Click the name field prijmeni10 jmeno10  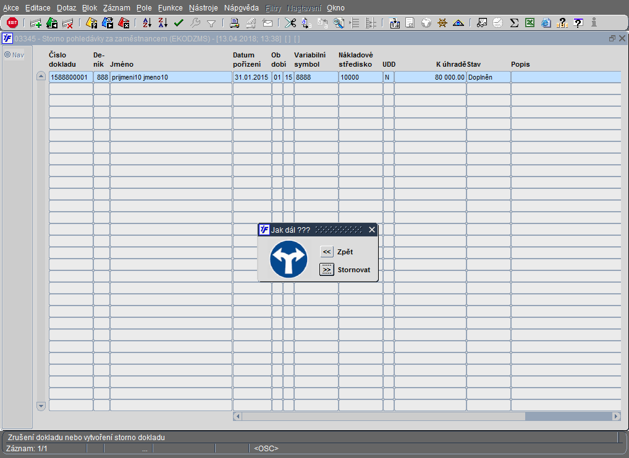[171, 77]
